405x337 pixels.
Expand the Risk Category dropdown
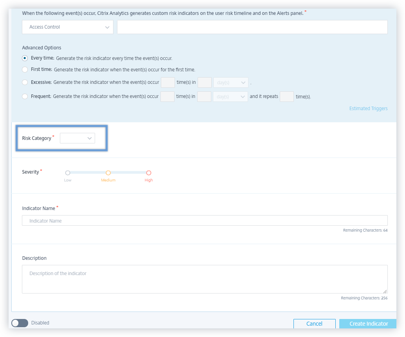[77, 138]
